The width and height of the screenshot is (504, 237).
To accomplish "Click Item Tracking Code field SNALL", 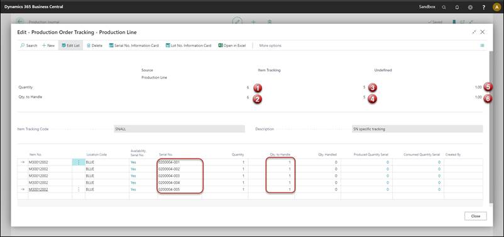I will click(179, 129).
